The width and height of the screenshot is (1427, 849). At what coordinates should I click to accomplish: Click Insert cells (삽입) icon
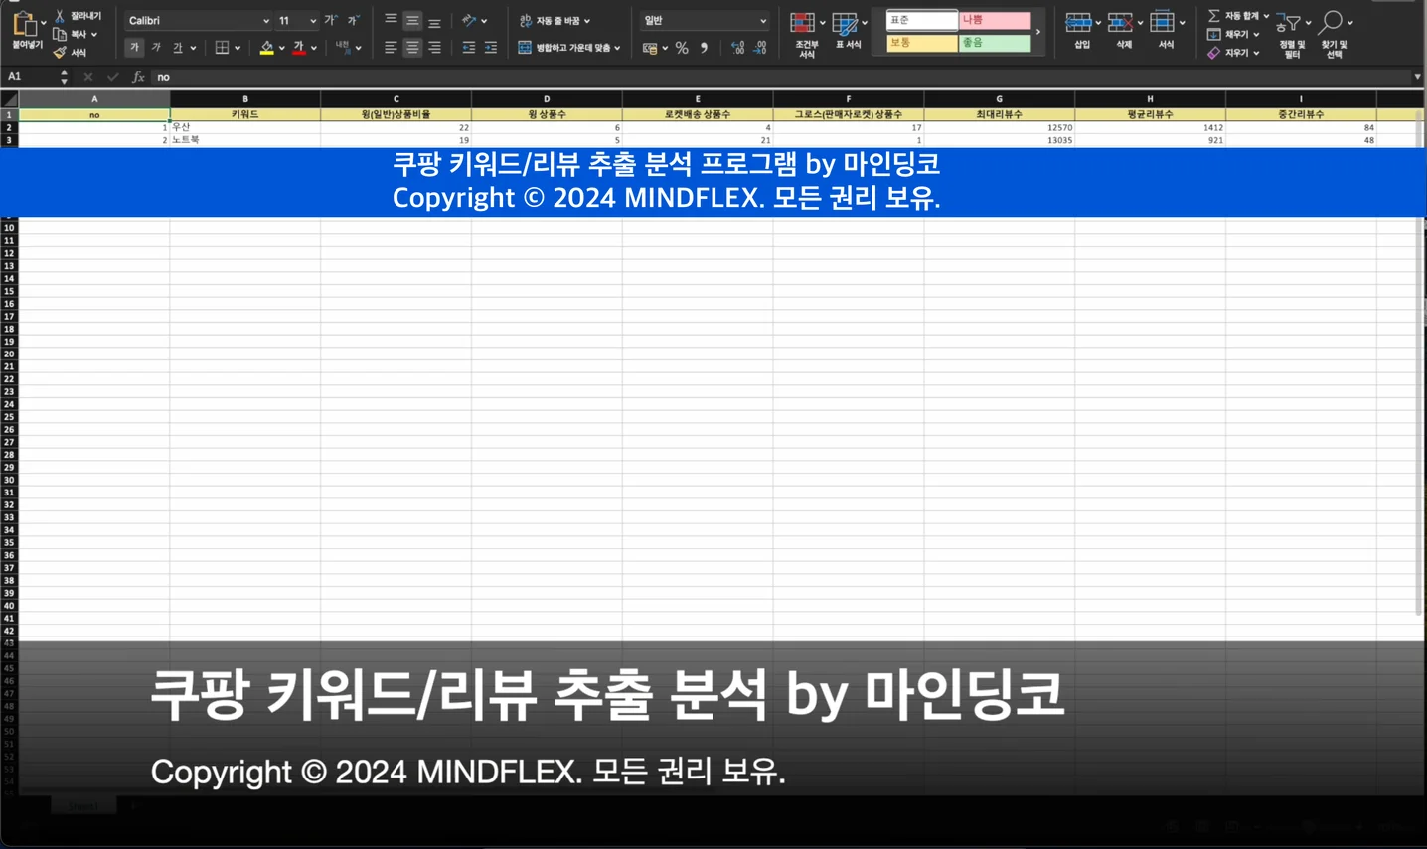coord(1079,22)
